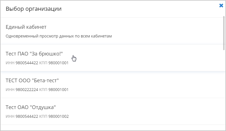Select the "Единый кабинет" option
This screenshot has width=226, height=131.
coord(26,27)
